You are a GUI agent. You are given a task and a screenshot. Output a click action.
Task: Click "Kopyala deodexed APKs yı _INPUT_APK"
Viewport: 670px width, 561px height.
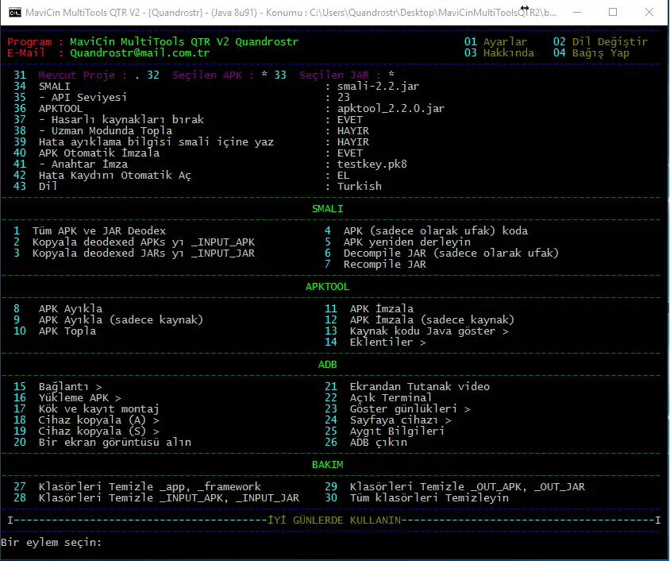(x=144, y=242)
